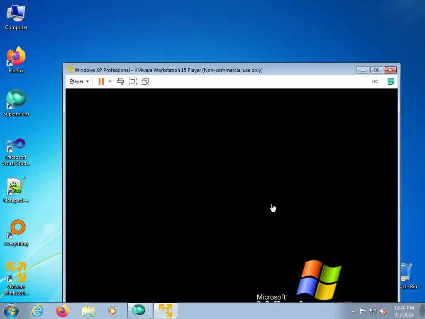Open Windows Media Player from taskbar
The height and width of the screenshot is (319, 425).
click(x=113, y=311)
